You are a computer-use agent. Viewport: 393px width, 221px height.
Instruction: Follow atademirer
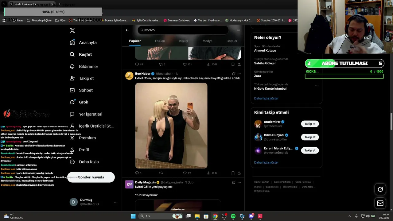coord(310,124)
